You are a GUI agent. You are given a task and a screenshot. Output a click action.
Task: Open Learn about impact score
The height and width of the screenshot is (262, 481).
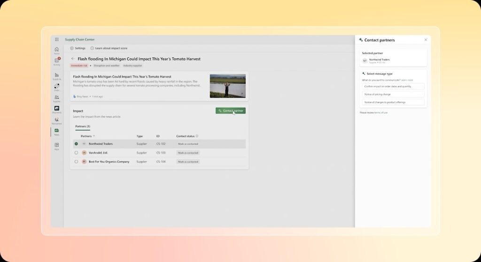coord(109,48)
